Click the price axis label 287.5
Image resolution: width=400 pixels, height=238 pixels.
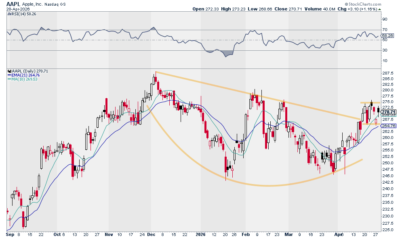[388, 73]
